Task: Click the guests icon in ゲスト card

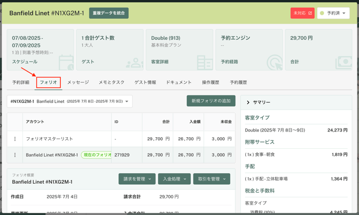Action: pyautogui.click(x=135, y=63)
